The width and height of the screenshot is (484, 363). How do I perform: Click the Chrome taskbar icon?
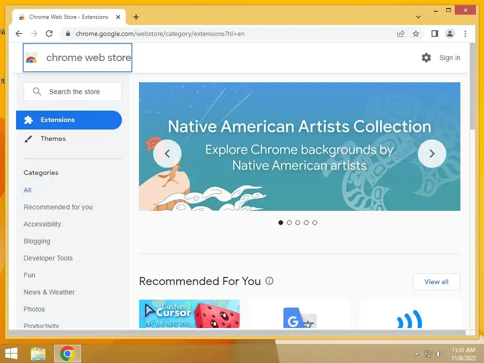[x=67, y=354]
